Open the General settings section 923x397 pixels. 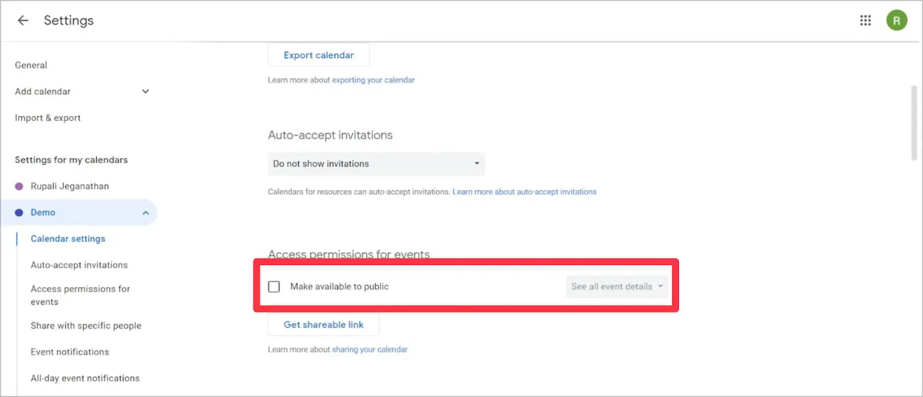click(31, 65)
